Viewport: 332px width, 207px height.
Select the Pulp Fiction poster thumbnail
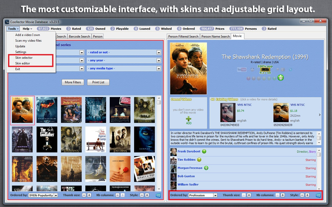(71, 110)
